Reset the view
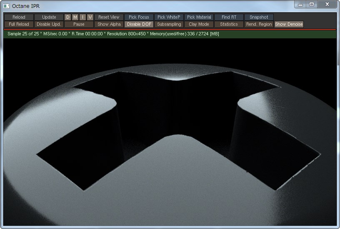 point(109,17)
